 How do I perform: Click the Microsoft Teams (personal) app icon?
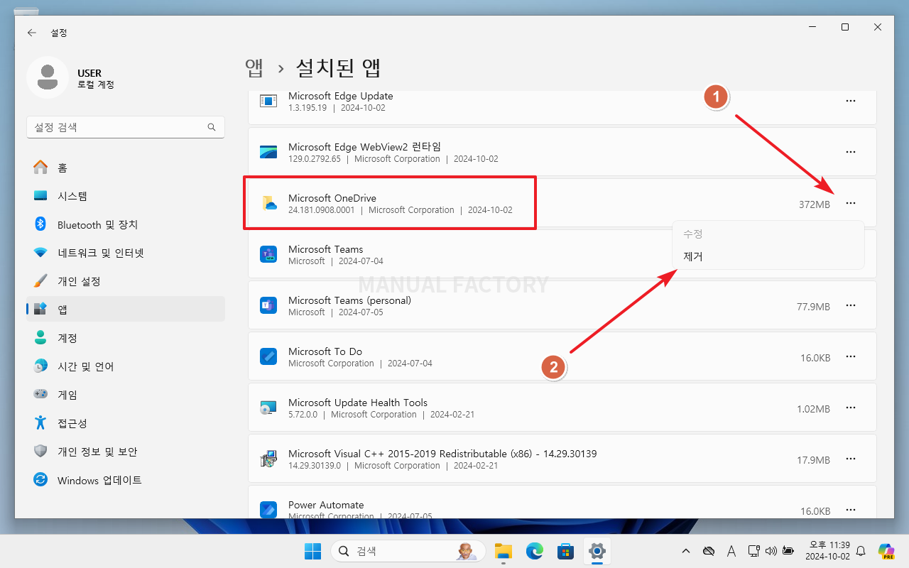click(268, 306)
